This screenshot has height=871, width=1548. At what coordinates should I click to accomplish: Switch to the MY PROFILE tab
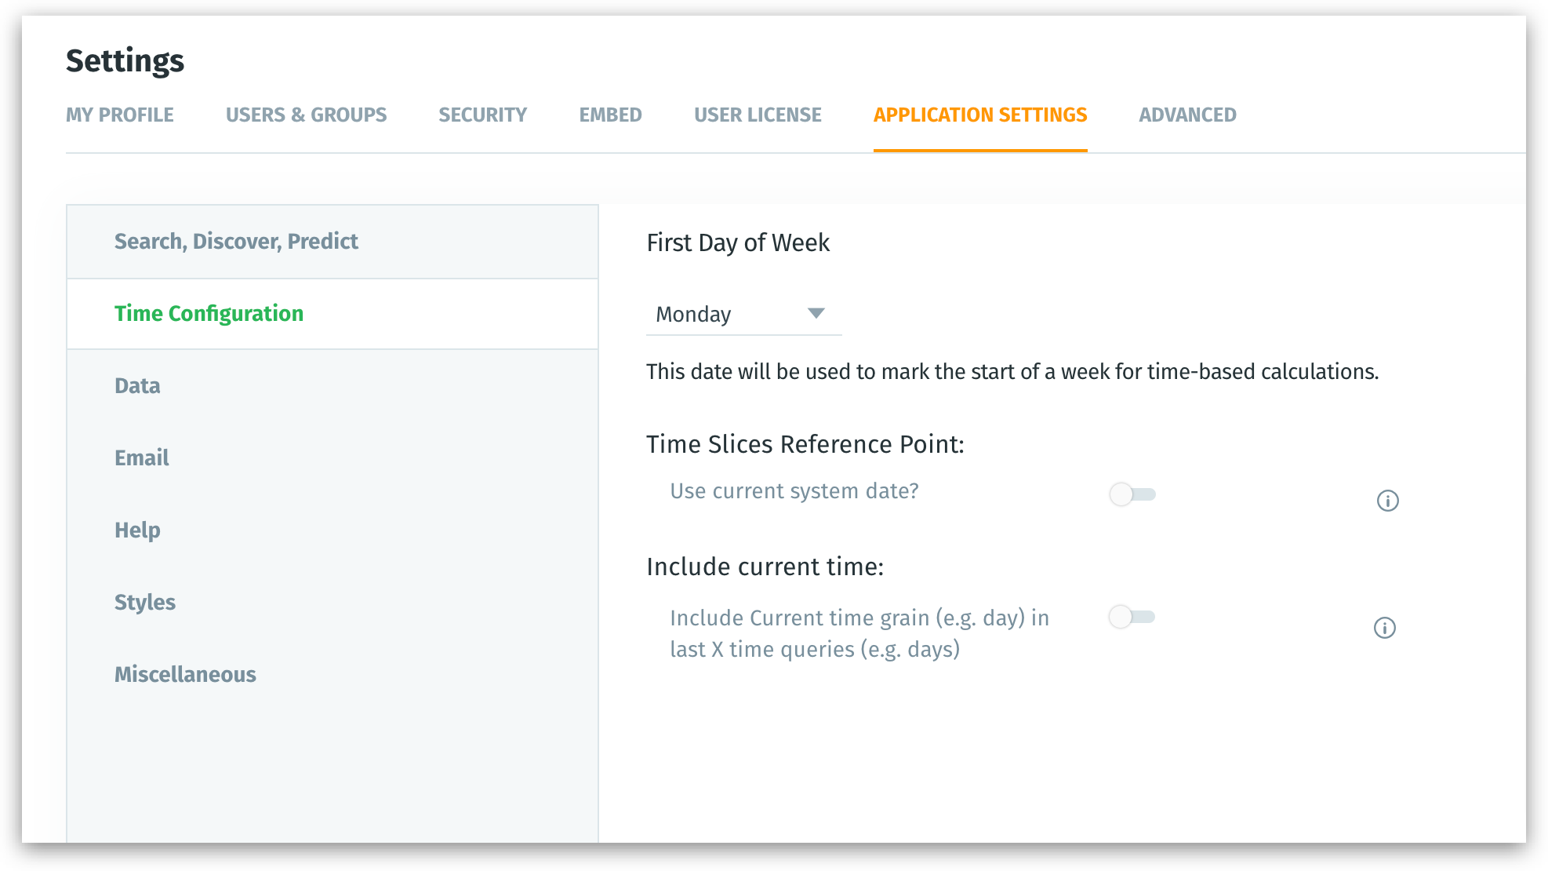[120, 115]
